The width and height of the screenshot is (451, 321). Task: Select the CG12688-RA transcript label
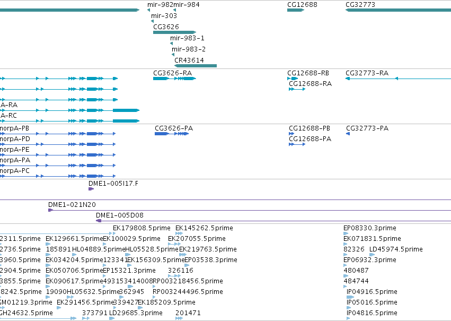(311, 84)
